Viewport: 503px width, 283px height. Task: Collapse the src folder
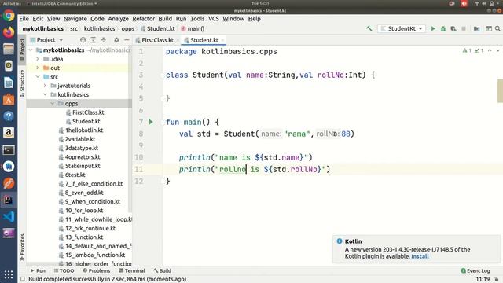click(x=38, y=77)
